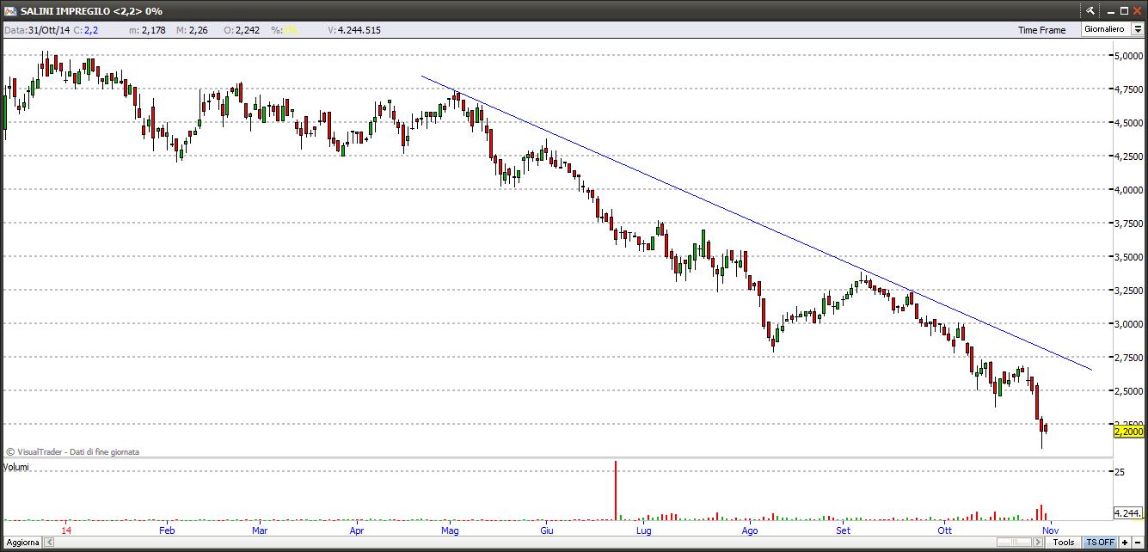Click the minus zoom-out button
This screenshot has height=552, width=1148.
tap(1139, 543)
